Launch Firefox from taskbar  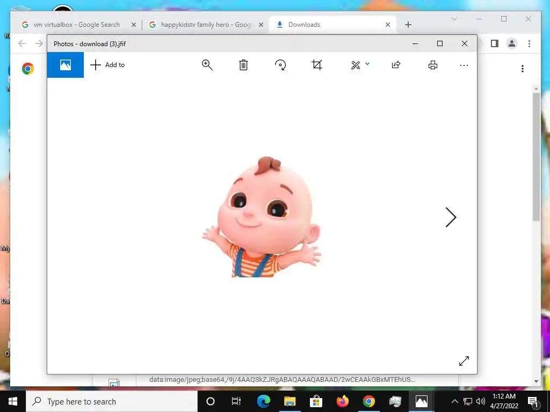coord(342,401)
